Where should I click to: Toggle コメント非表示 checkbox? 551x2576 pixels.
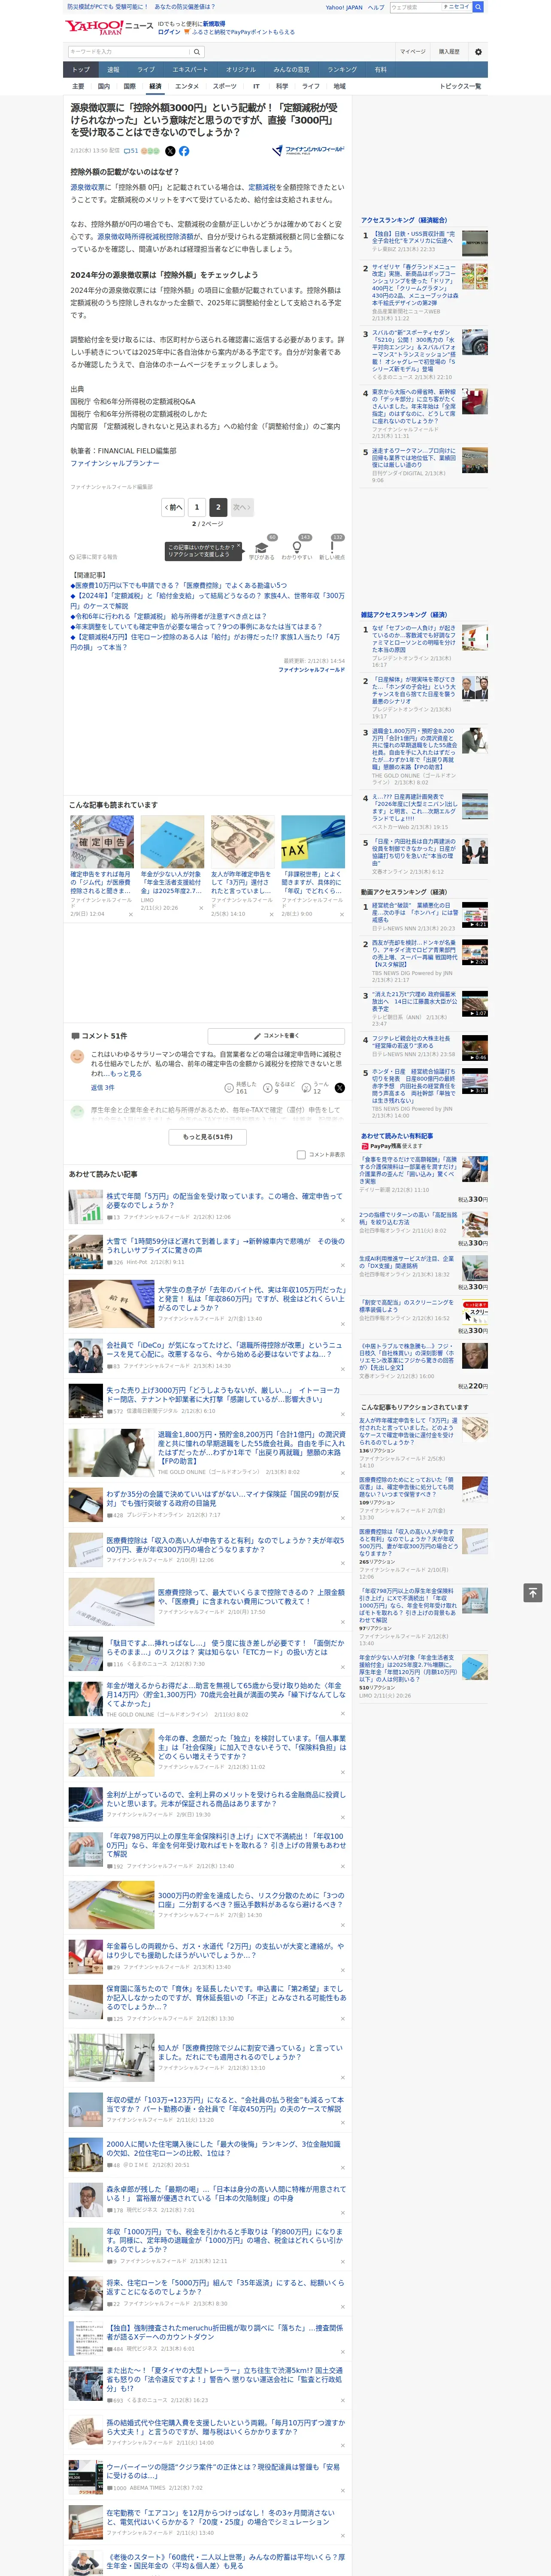(301, 1154)
